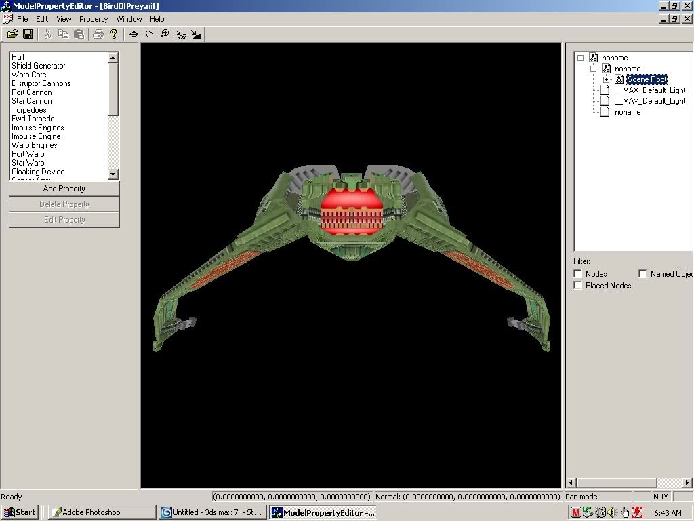
Task: Toggle the Named Objects filter checkbox
Action: pos(643,274)
